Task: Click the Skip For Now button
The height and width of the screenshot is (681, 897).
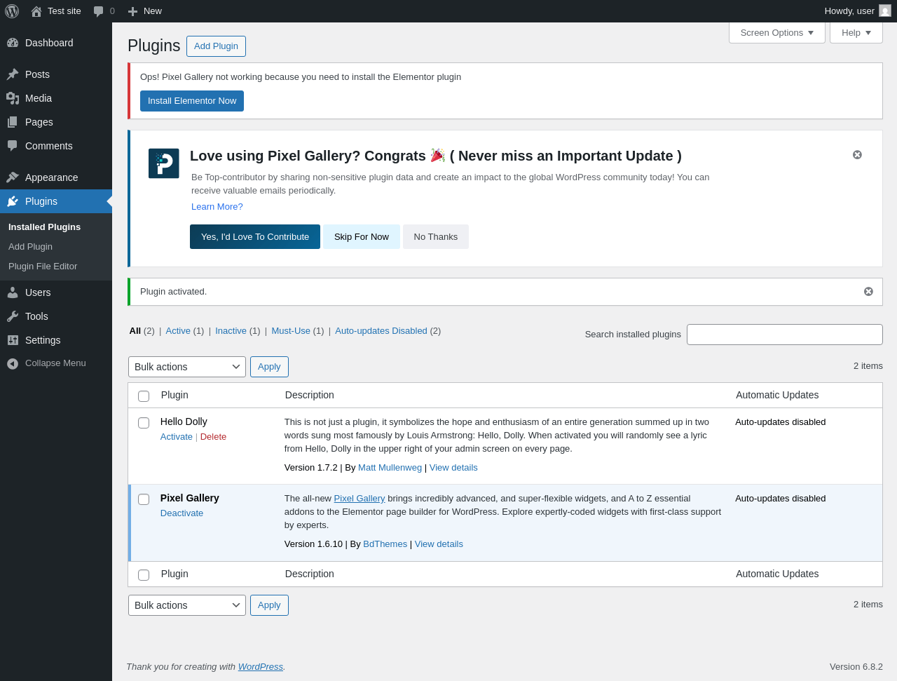Action: point(362,237)
